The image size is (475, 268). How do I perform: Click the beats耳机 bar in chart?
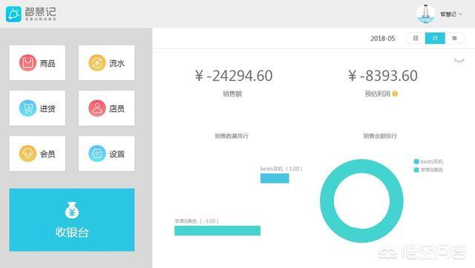pos(275,179)
